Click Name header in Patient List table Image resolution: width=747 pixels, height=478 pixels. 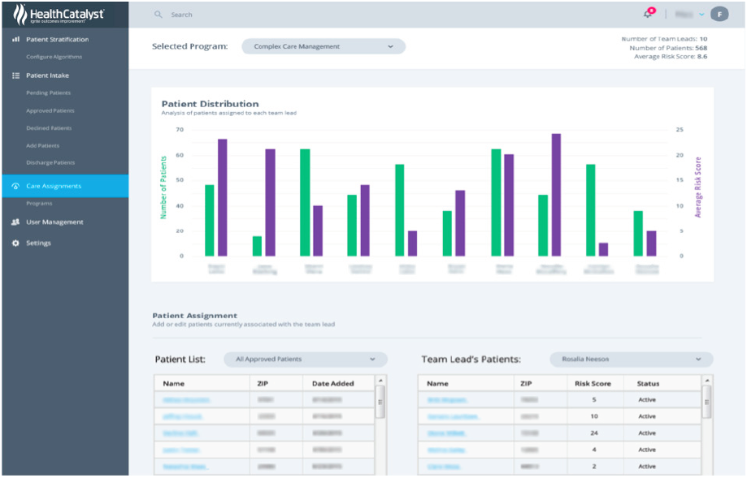click(173, 383)
